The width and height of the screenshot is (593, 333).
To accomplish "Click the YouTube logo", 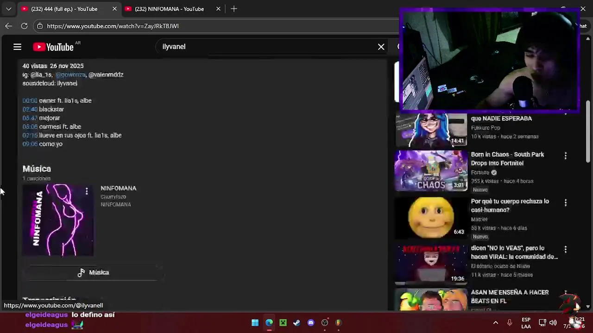I will pyautogui.click(x=53, y=47).
